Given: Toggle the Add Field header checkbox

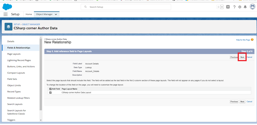Looking at the screenshot, I should pos(50,89).
